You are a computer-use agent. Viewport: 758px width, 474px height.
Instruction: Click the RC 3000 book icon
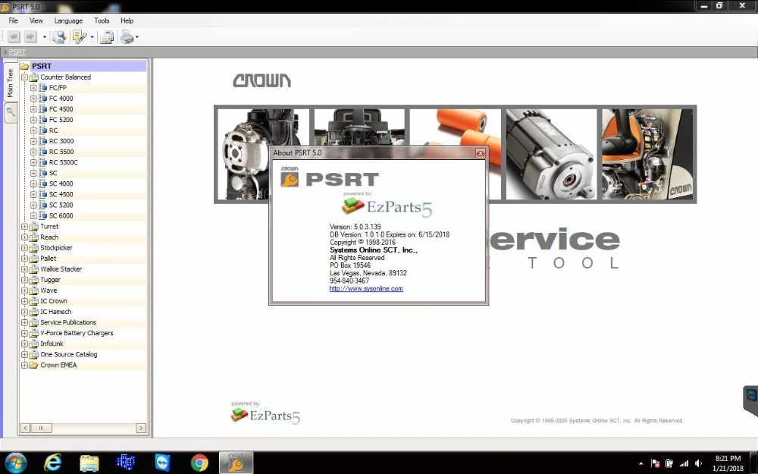[x=43, y=141]
